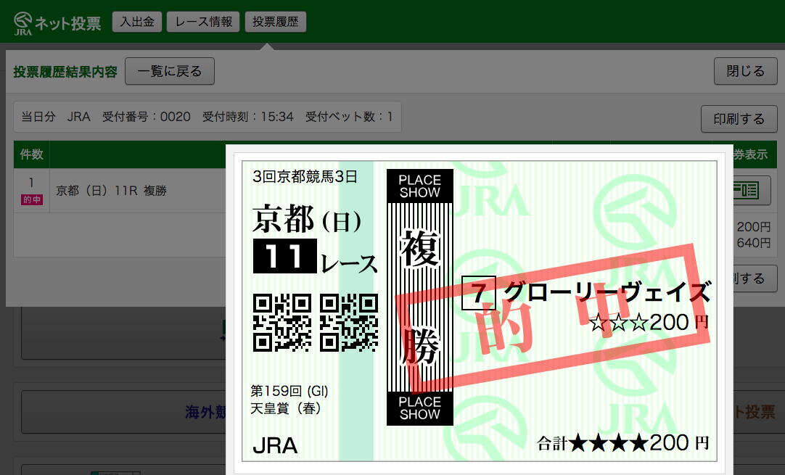Click the race number 11 block
The width and height of the screenshot is (785, 475).
(x=285, y=256)
